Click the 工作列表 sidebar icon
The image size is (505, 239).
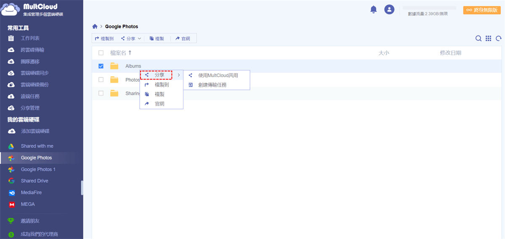point(11,38)
